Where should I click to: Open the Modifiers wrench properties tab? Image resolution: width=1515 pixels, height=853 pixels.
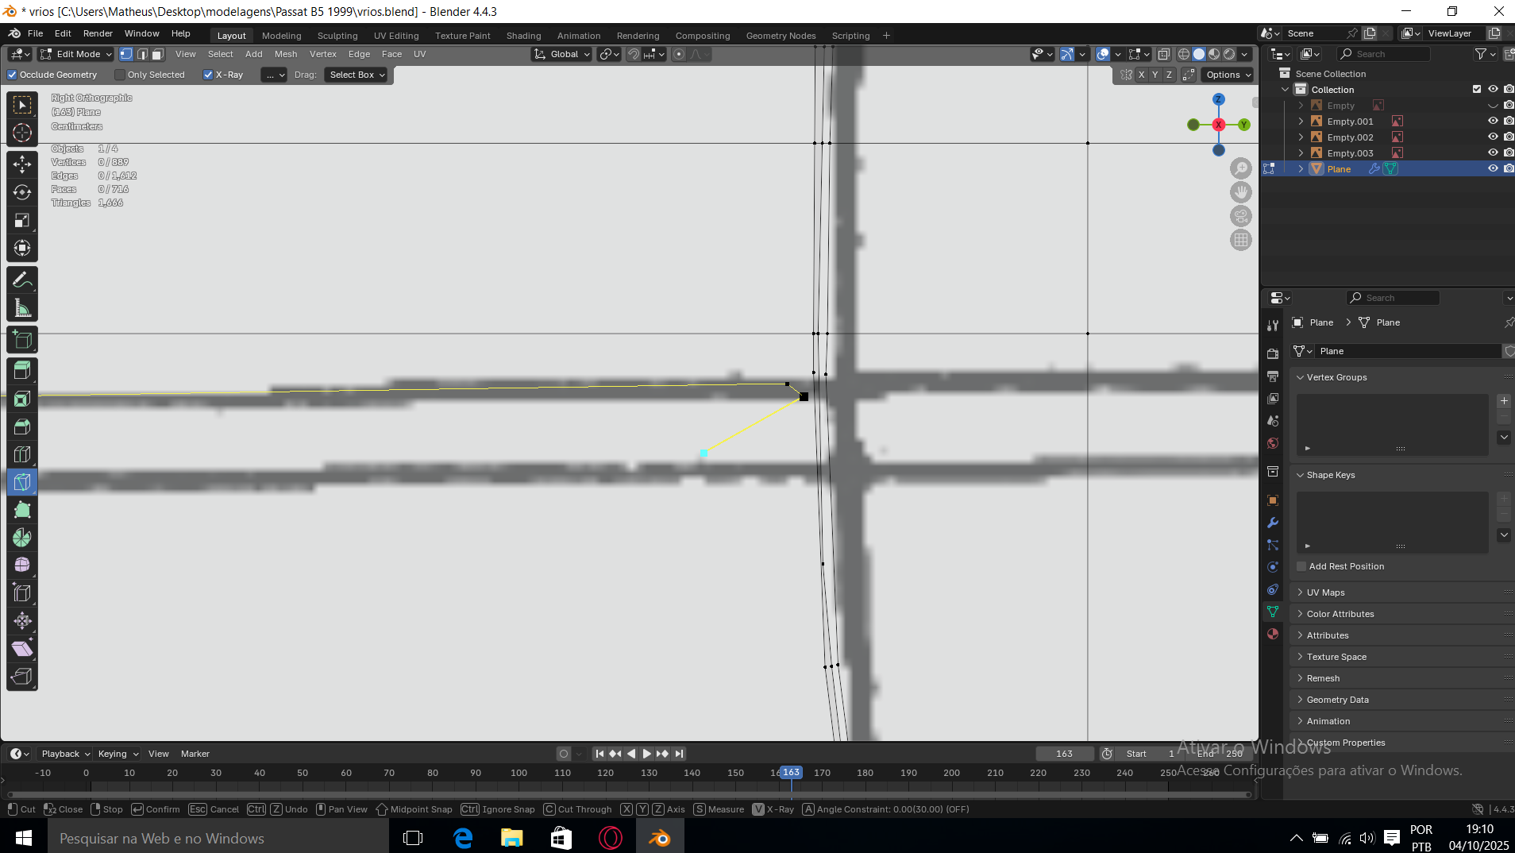point(1273,523)
